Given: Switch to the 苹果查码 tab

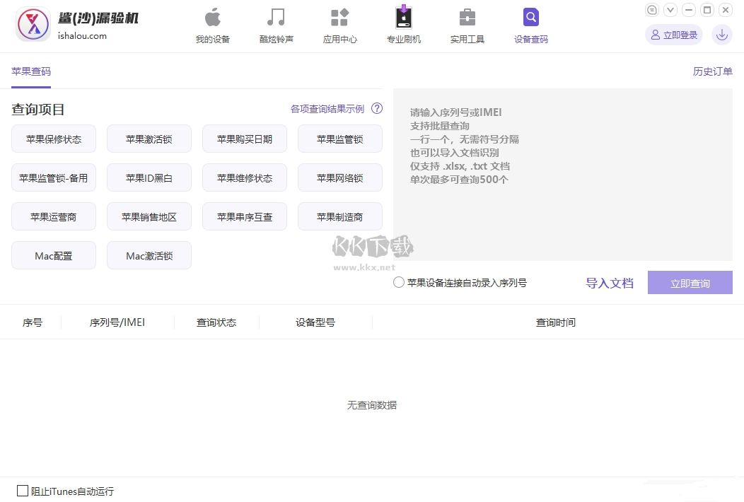Looking at the screenshot, I should (31, 71).
